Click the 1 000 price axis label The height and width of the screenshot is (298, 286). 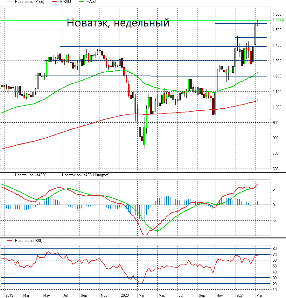coord(277,107)
